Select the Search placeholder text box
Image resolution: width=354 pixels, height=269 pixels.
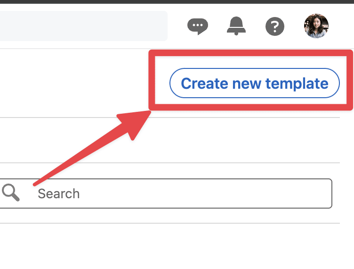point(166,193)
